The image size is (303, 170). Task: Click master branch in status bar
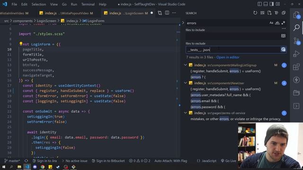tap(12, 161)
